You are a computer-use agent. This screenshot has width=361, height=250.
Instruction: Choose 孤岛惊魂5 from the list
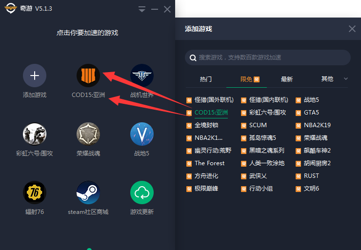[x=262, y=138]
